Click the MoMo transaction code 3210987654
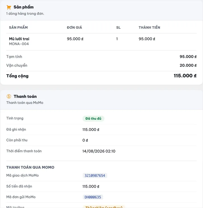This screenshot has width=203, height=208. [95, 176]
